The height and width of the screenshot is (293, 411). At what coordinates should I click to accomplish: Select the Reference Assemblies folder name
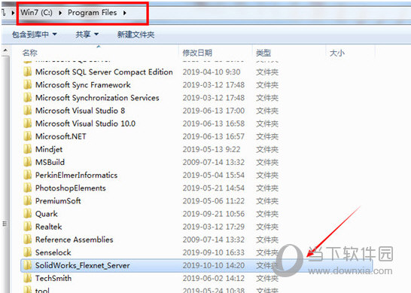click(x=75, y=240)
